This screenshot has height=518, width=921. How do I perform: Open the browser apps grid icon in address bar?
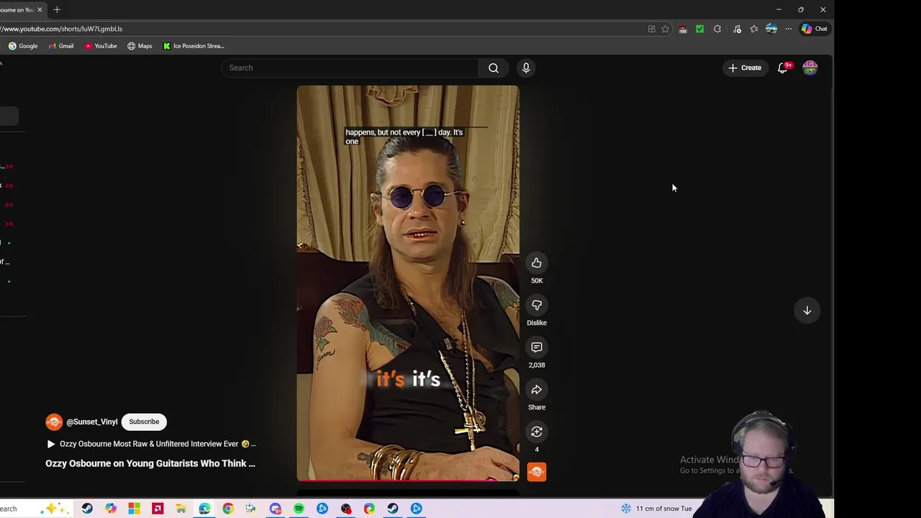click(652, 29)
